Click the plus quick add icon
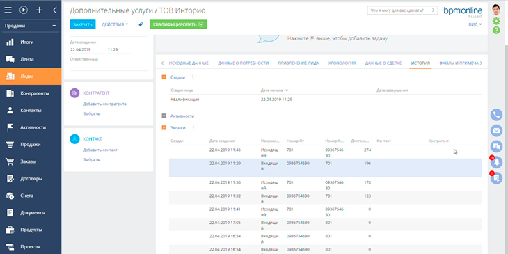Viewport: 508px width, 254px height. click(39, 10)
